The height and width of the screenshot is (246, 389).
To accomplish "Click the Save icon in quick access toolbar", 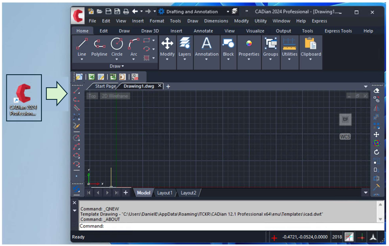I will [x=109, y=11].
